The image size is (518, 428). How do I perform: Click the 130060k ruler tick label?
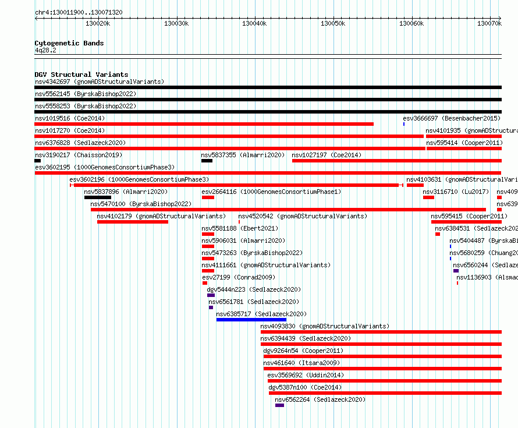click(x=411, y=23)
